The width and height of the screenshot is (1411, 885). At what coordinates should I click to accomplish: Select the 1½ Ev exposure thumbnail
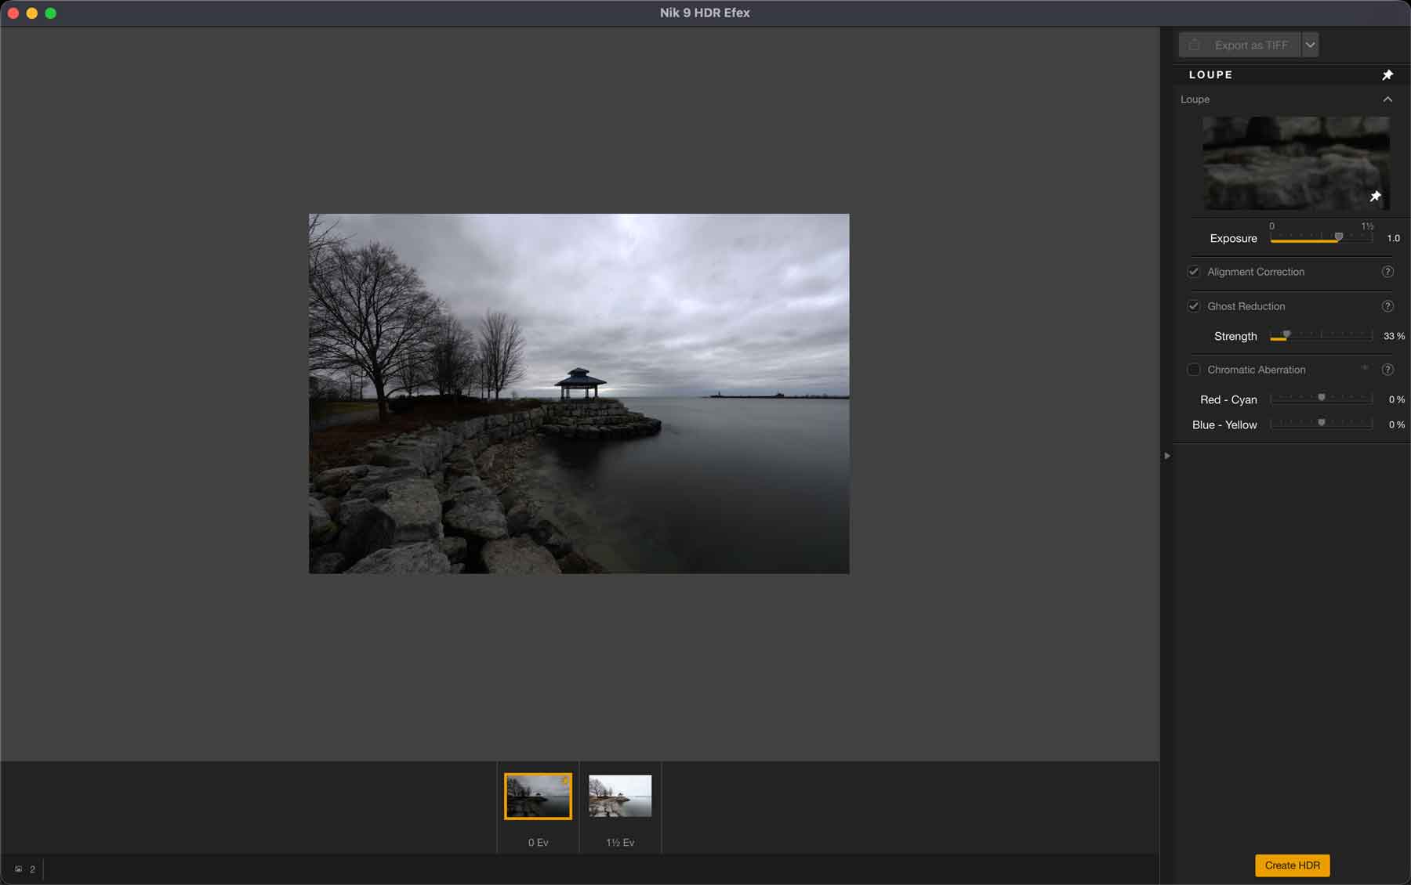point(620,796)
